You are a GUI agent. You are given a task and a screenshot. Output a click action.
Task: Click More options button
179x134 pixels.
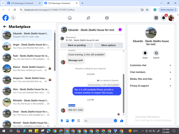(108, 45)
